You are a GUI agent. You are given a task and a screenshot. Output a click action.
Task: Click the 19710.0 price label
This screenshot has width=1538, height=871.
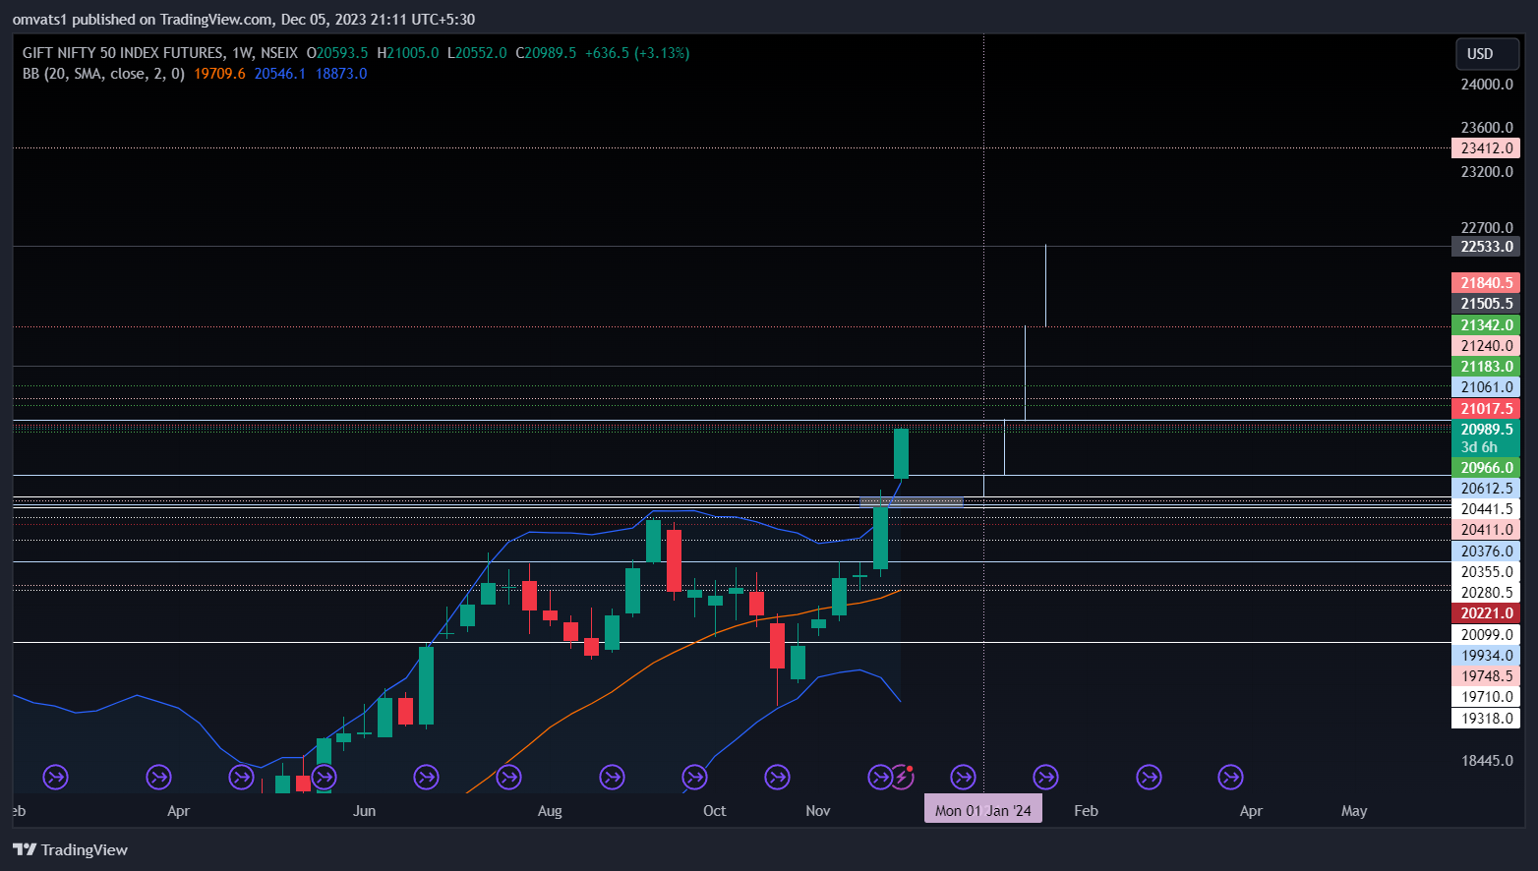coord(1486,697)
